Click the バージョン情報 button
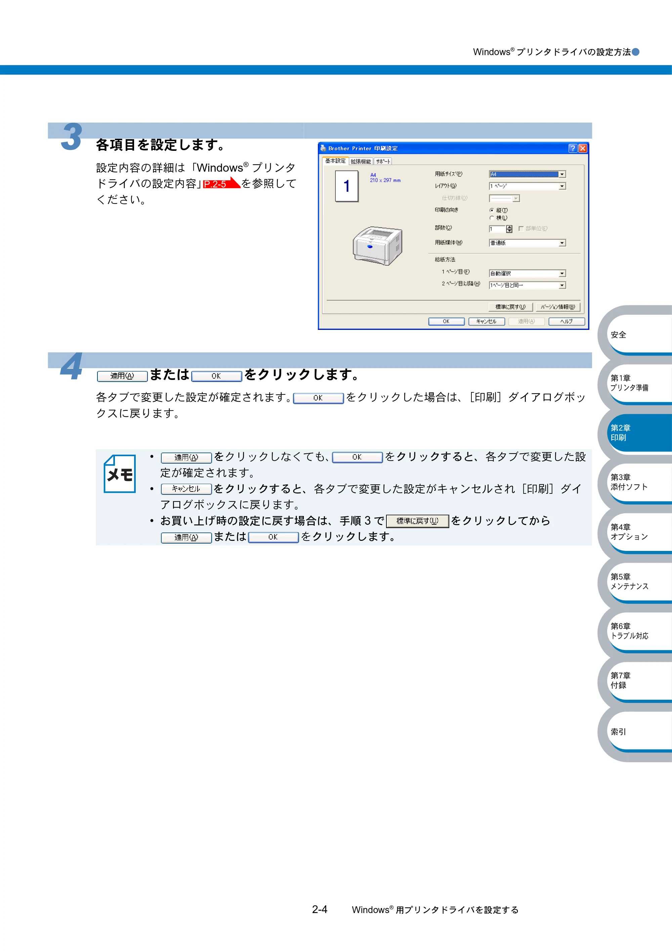 558,307
